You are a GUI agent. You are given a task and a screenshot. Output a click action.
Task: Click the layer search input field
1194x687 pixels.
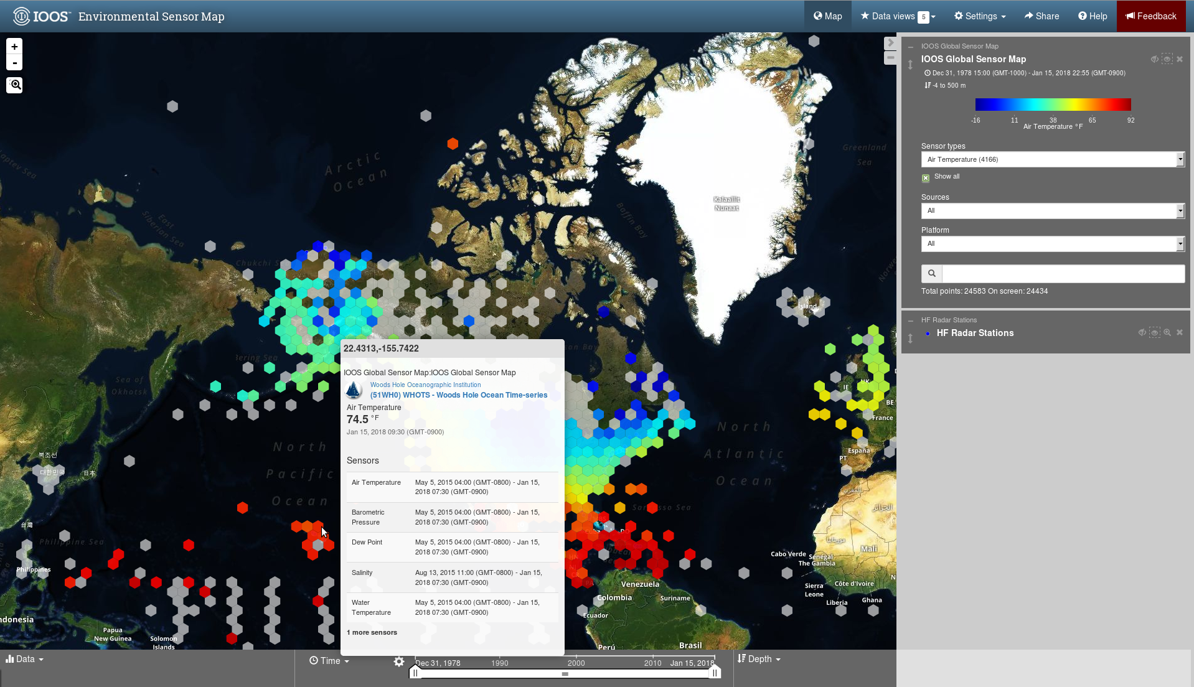tap(1063, 274)
